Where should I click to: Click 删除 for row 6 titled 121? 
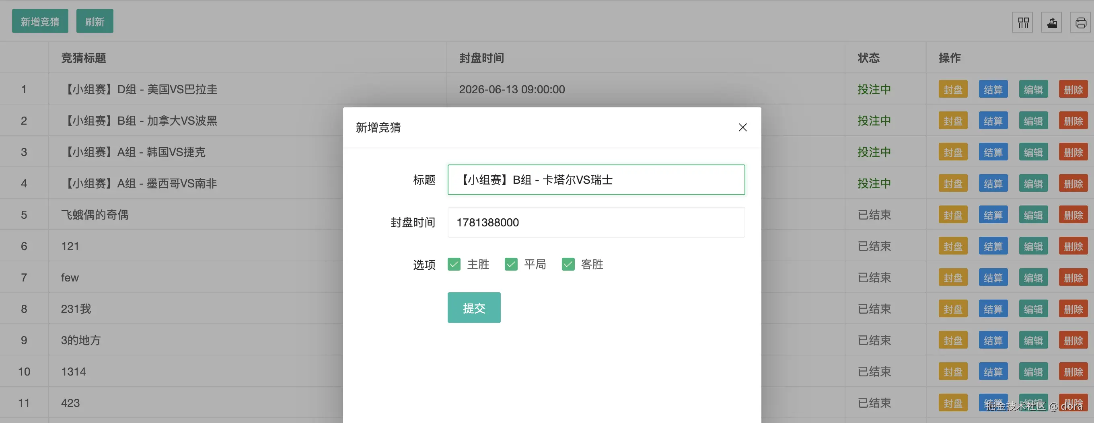1073,246
